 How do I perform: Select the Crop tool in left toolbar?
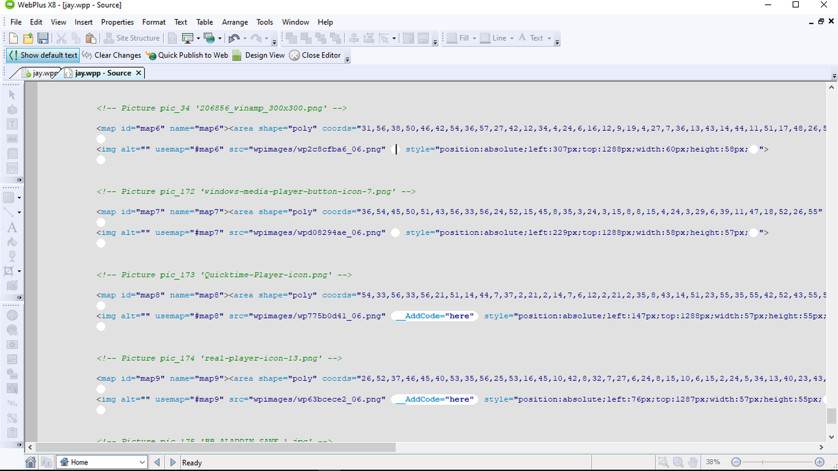click(x=9, y=271)
